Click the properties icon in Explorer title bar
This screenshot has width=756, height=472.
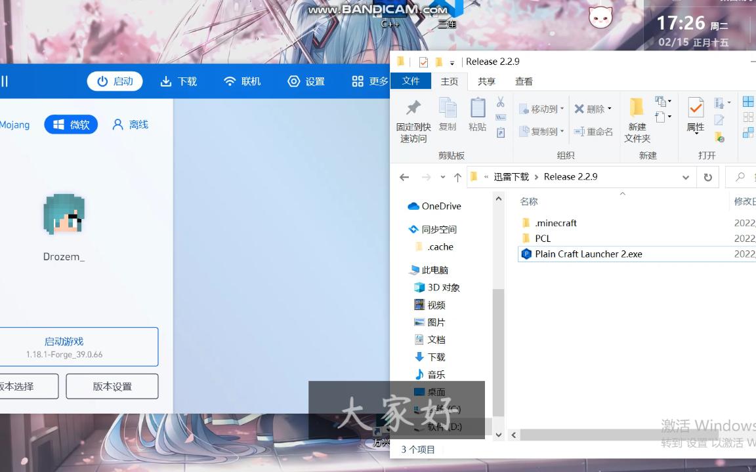pyautogui.click(x=424, y=62)
